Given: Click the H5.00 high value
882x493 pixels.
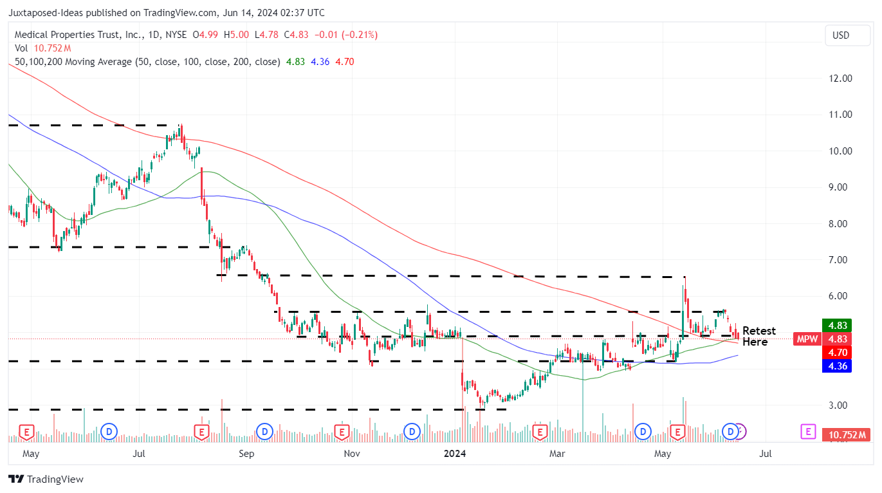Looking at the screenshot, I should (235, 35).
